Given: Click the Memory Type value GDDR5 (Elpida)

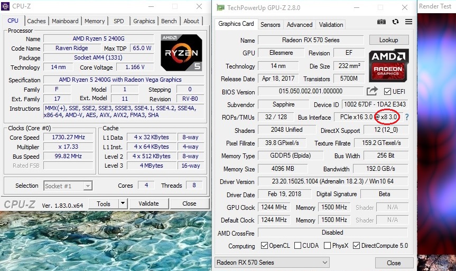Looking at the screenshot, I should pyautogui.click(x=291, y=156).
